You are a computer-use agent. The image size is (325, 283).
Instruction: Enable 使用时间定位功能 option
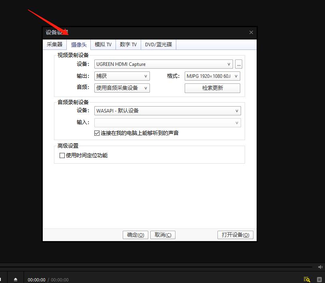pos(62,155)
